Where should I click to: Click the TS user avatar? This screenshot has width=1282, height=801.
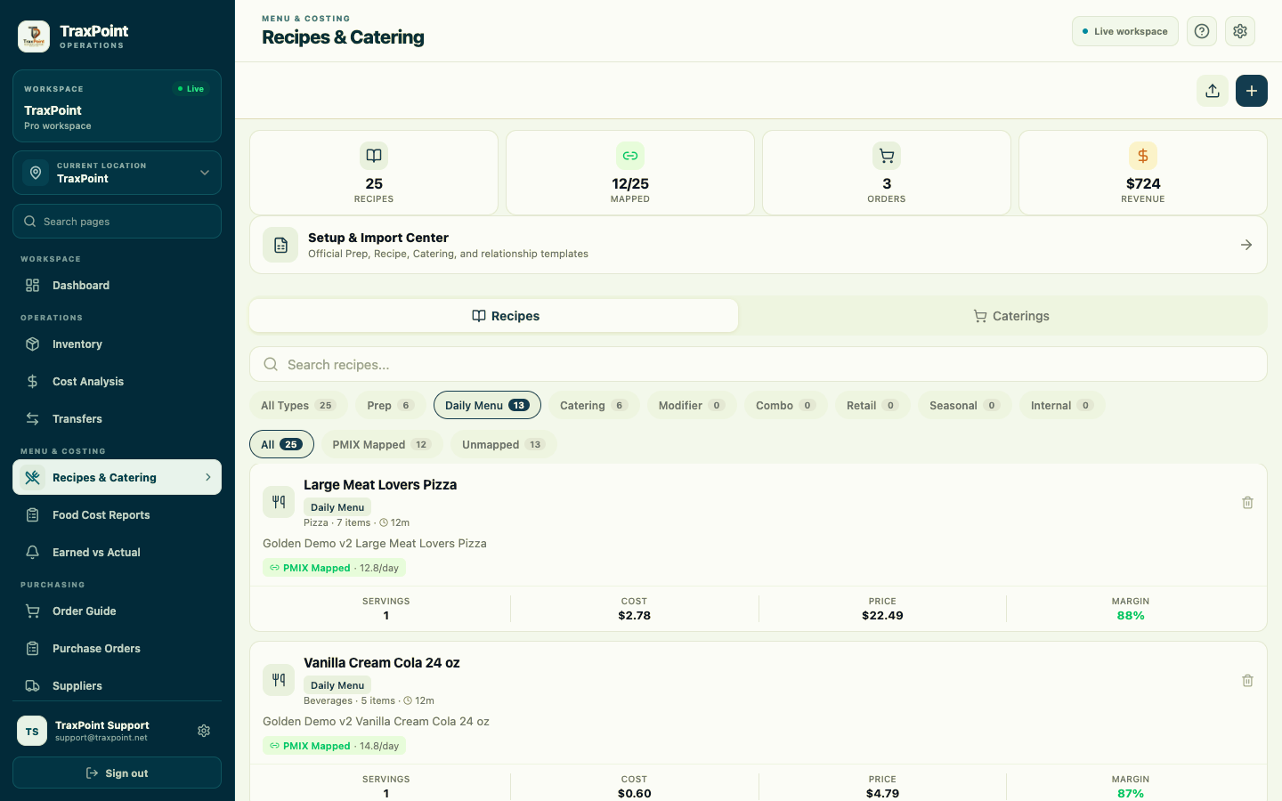tap(32, 732)
